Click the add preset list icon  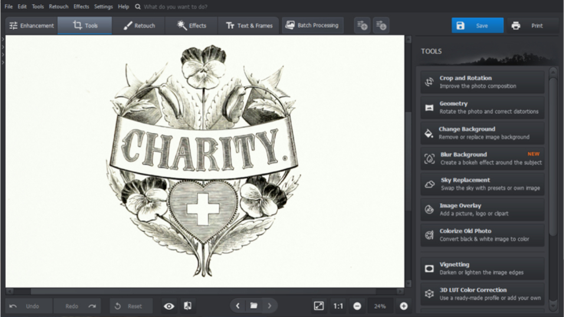[362, 25]
